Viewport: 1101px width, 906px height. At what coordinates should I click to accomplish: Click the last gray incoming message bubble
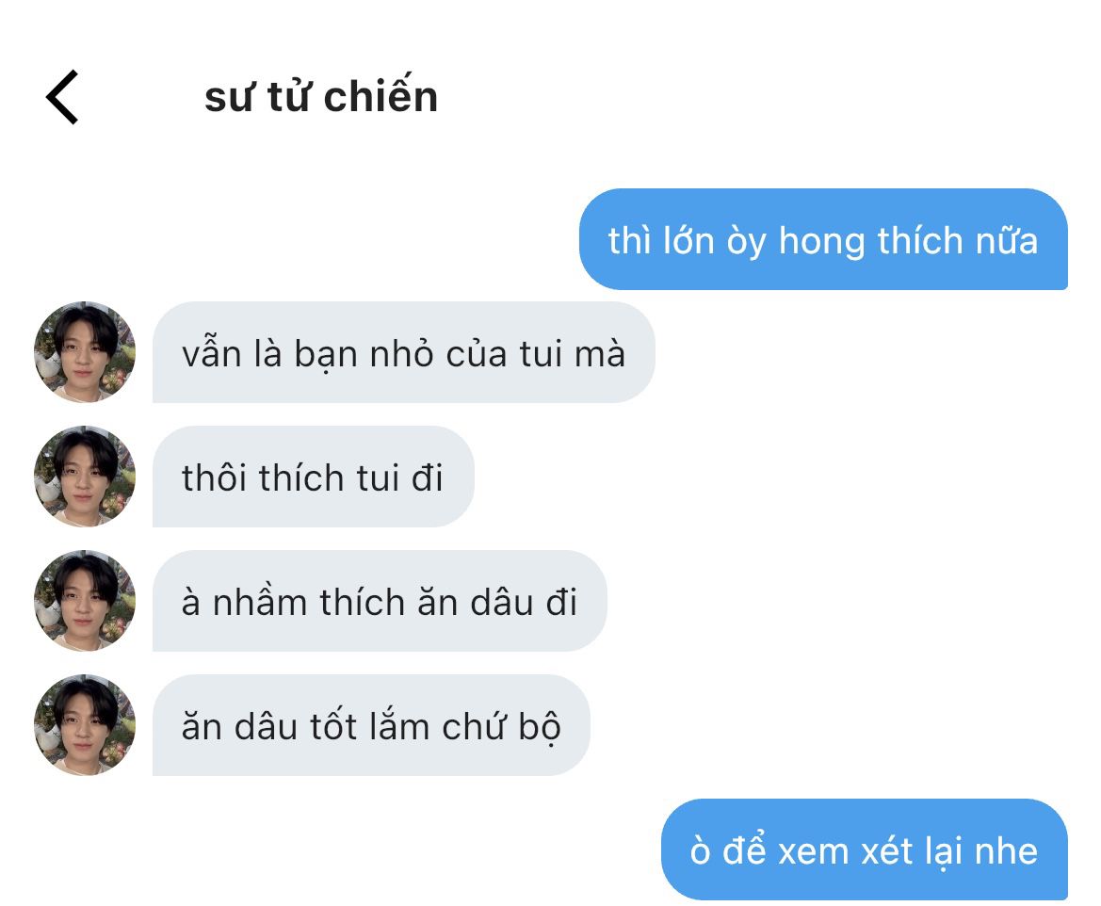pos(371,725)
